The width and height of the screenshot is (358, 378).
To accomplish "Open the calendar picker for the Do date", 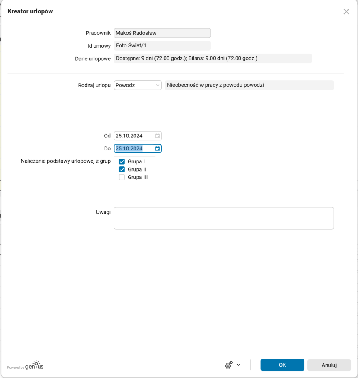I will coord(157,148).
